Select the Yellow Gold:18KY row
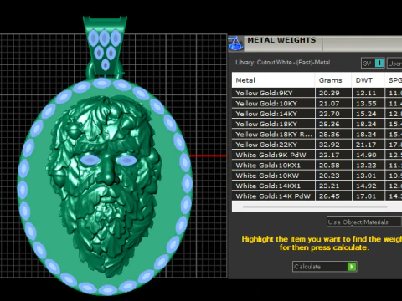This screenshot has width=402, height=301. pos(317,124)
